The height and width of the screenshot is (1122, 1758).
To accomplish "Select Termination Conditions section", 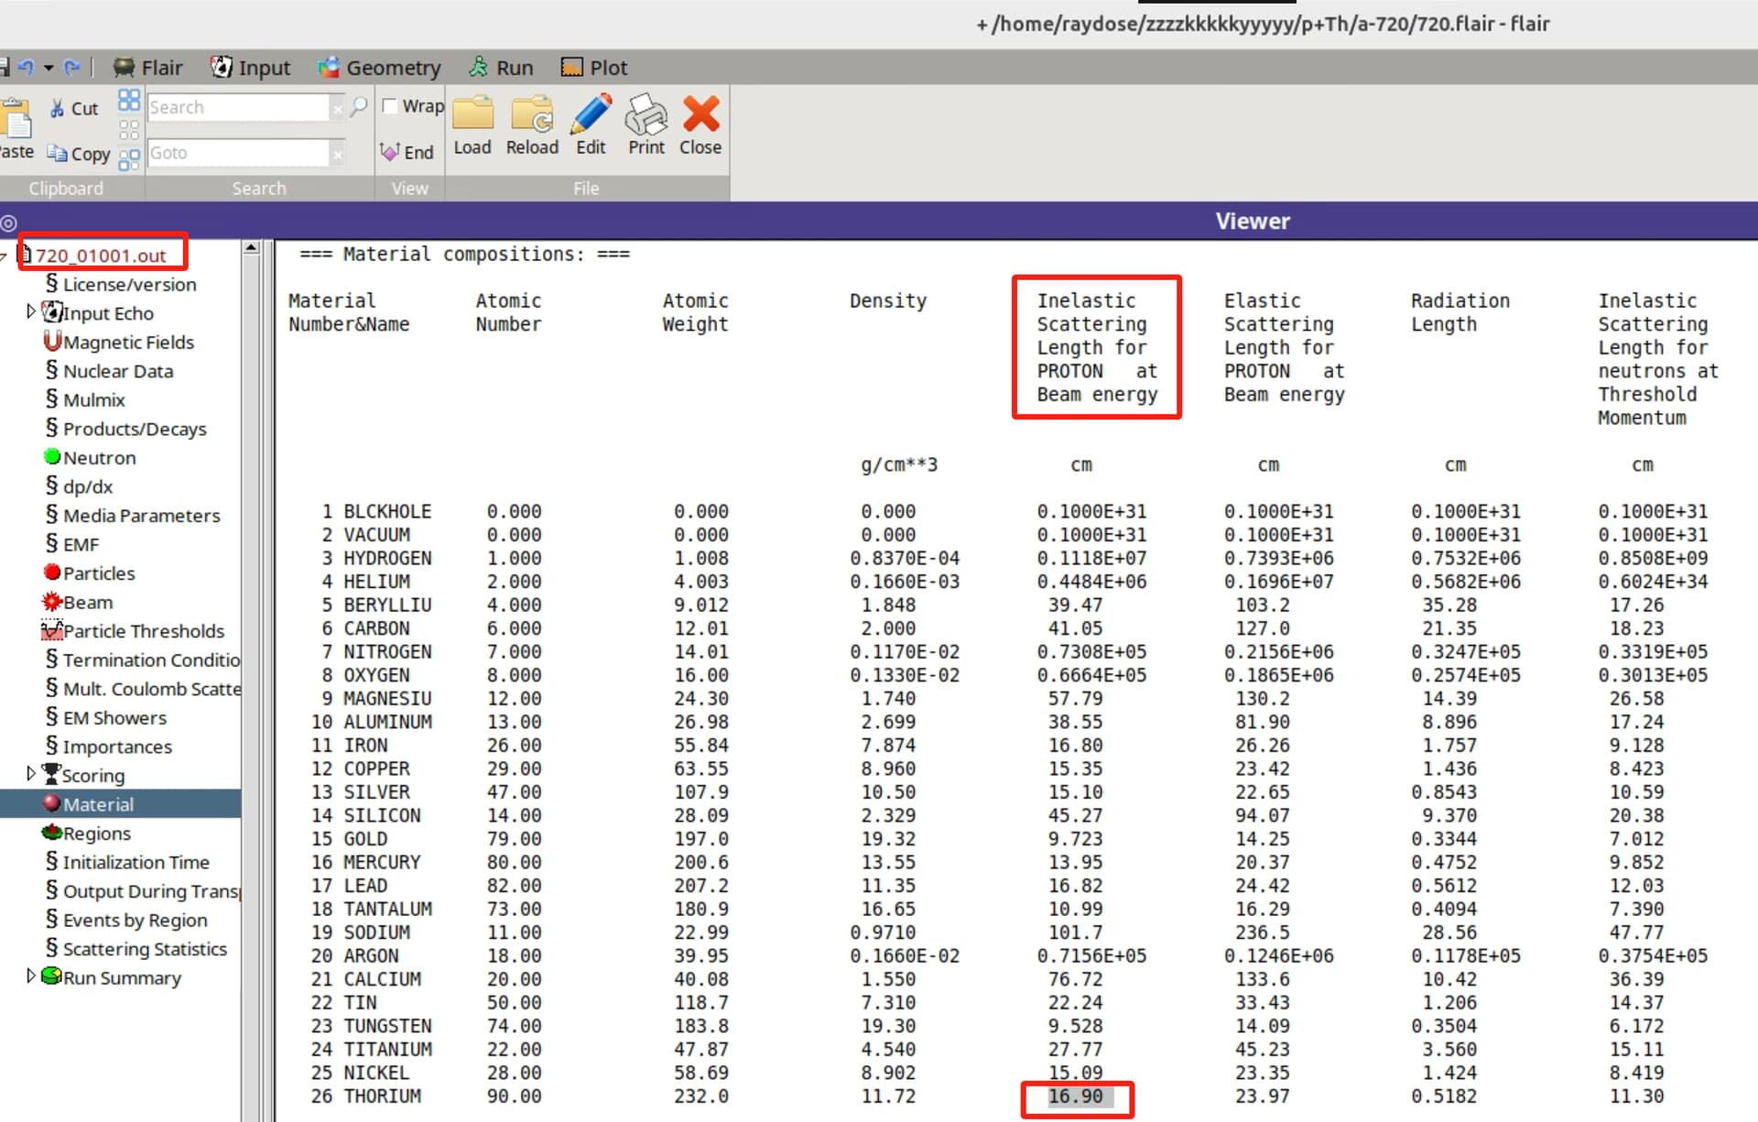I will pos(142,659).
